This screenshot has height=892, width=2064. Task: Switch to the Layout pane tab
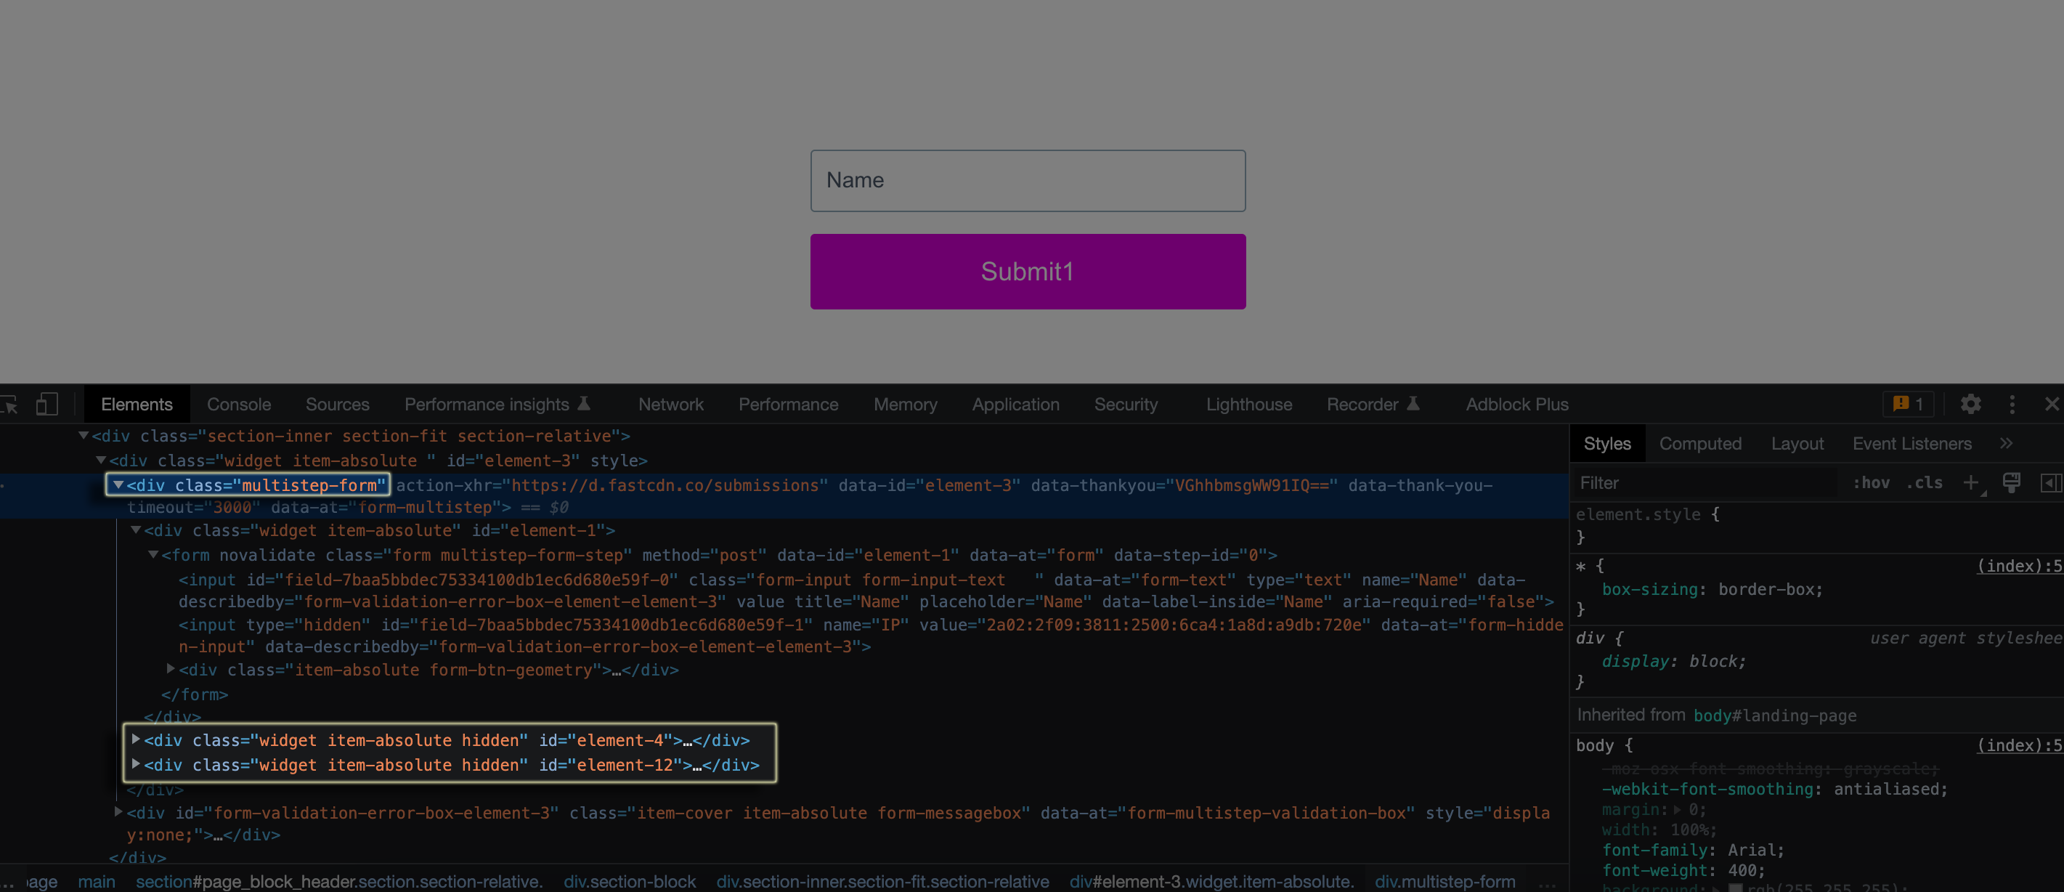[1797, 443]
